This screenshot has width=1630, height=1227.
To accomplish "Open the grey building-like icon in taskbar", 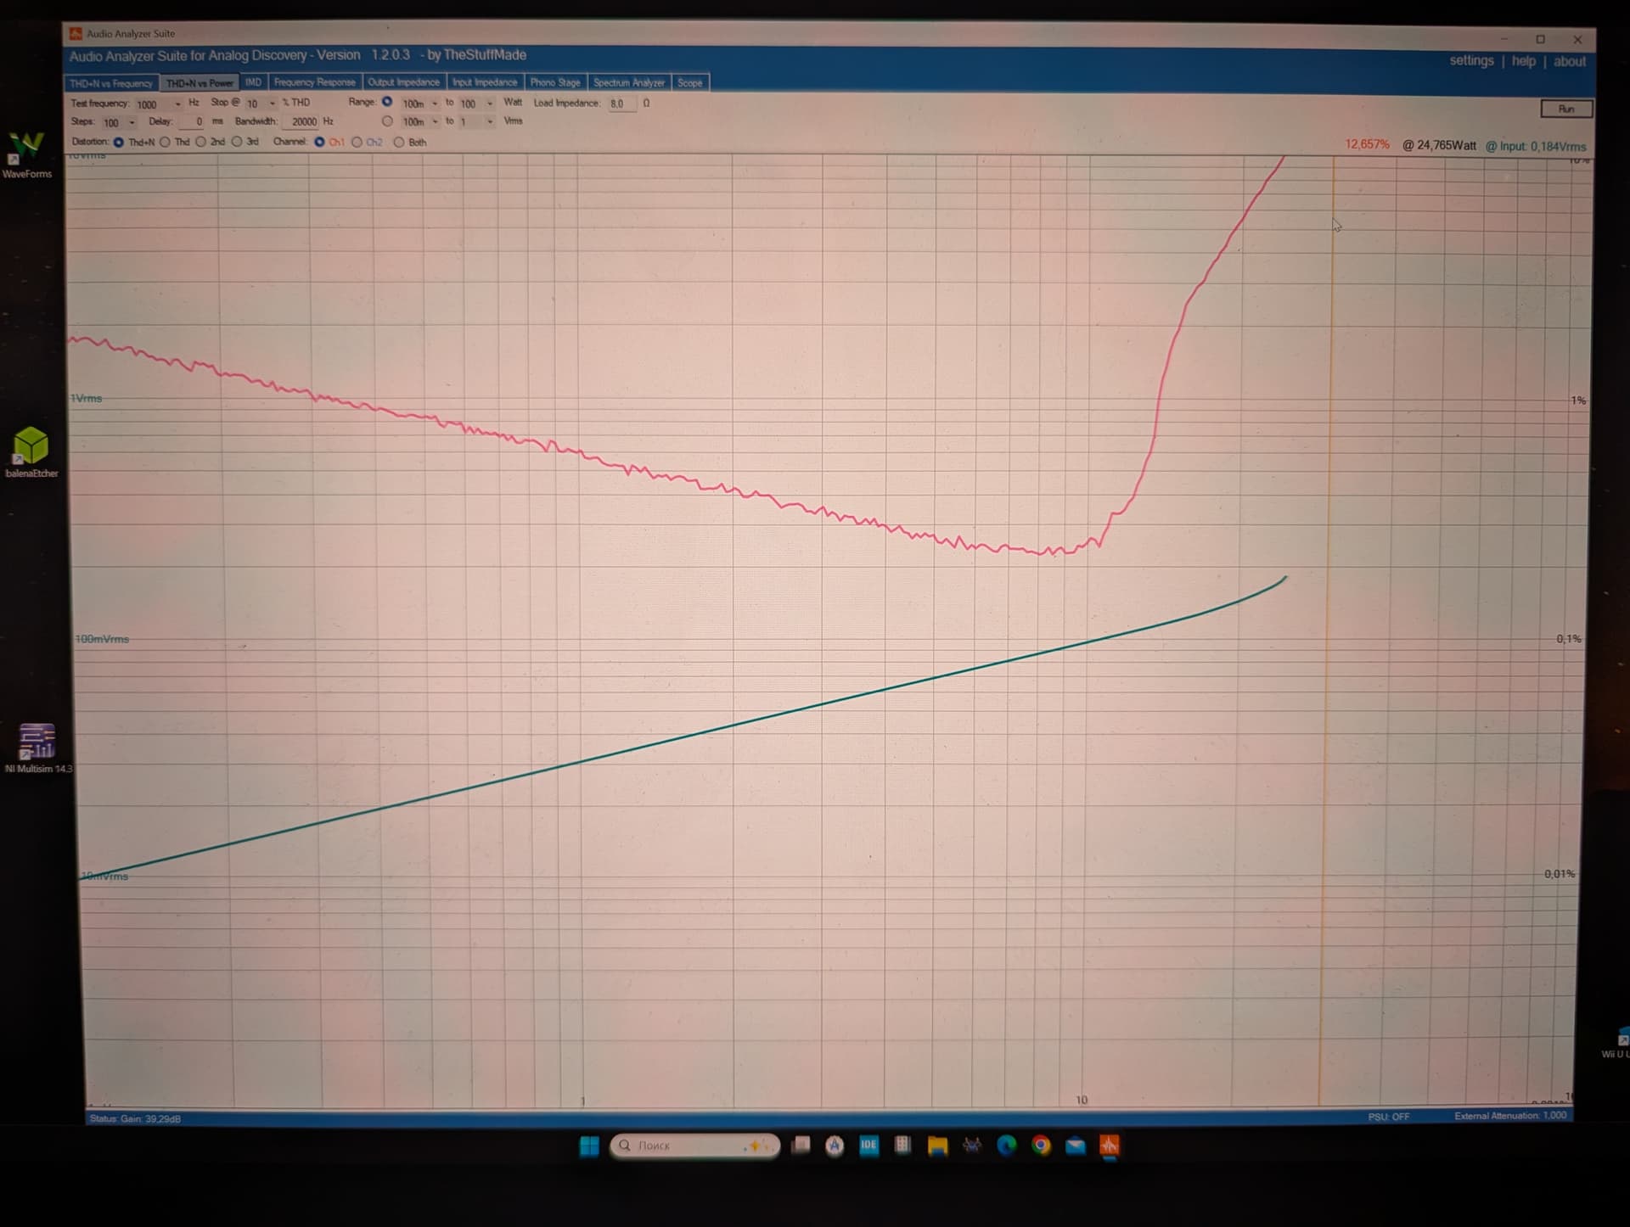I will 902,1145.
